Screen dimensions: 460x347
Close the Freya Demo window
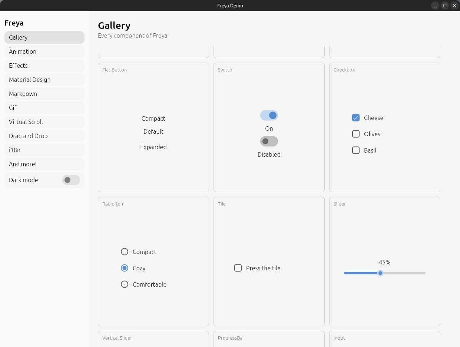coord(454,6)
